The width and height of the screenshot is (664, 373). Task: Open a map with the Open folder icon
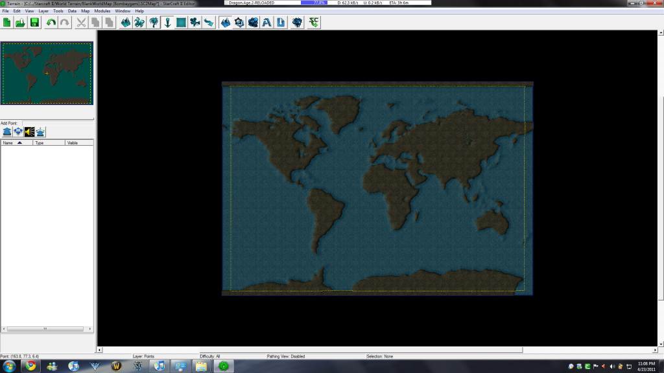(20, 23)
